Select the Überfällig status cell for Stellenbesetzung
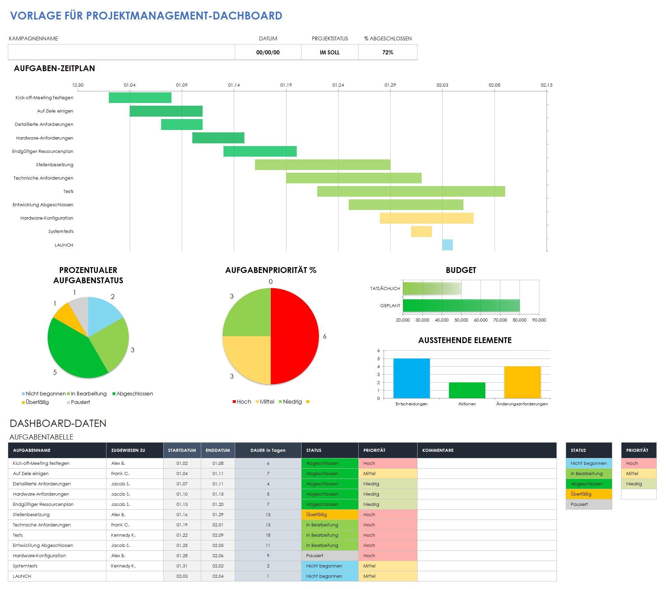This screenshot has height=589, width=666. tap(330, 514)
